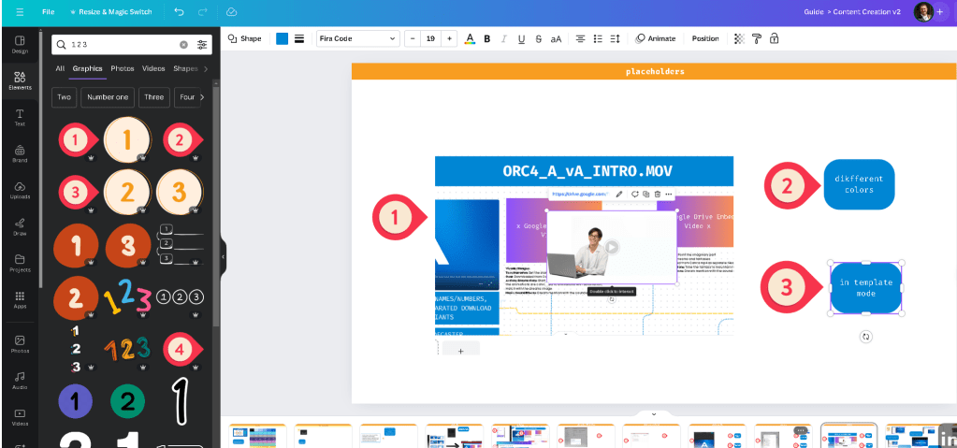Toggle bold formatting
Screen dimensions: 957x448
click(487, 38)
